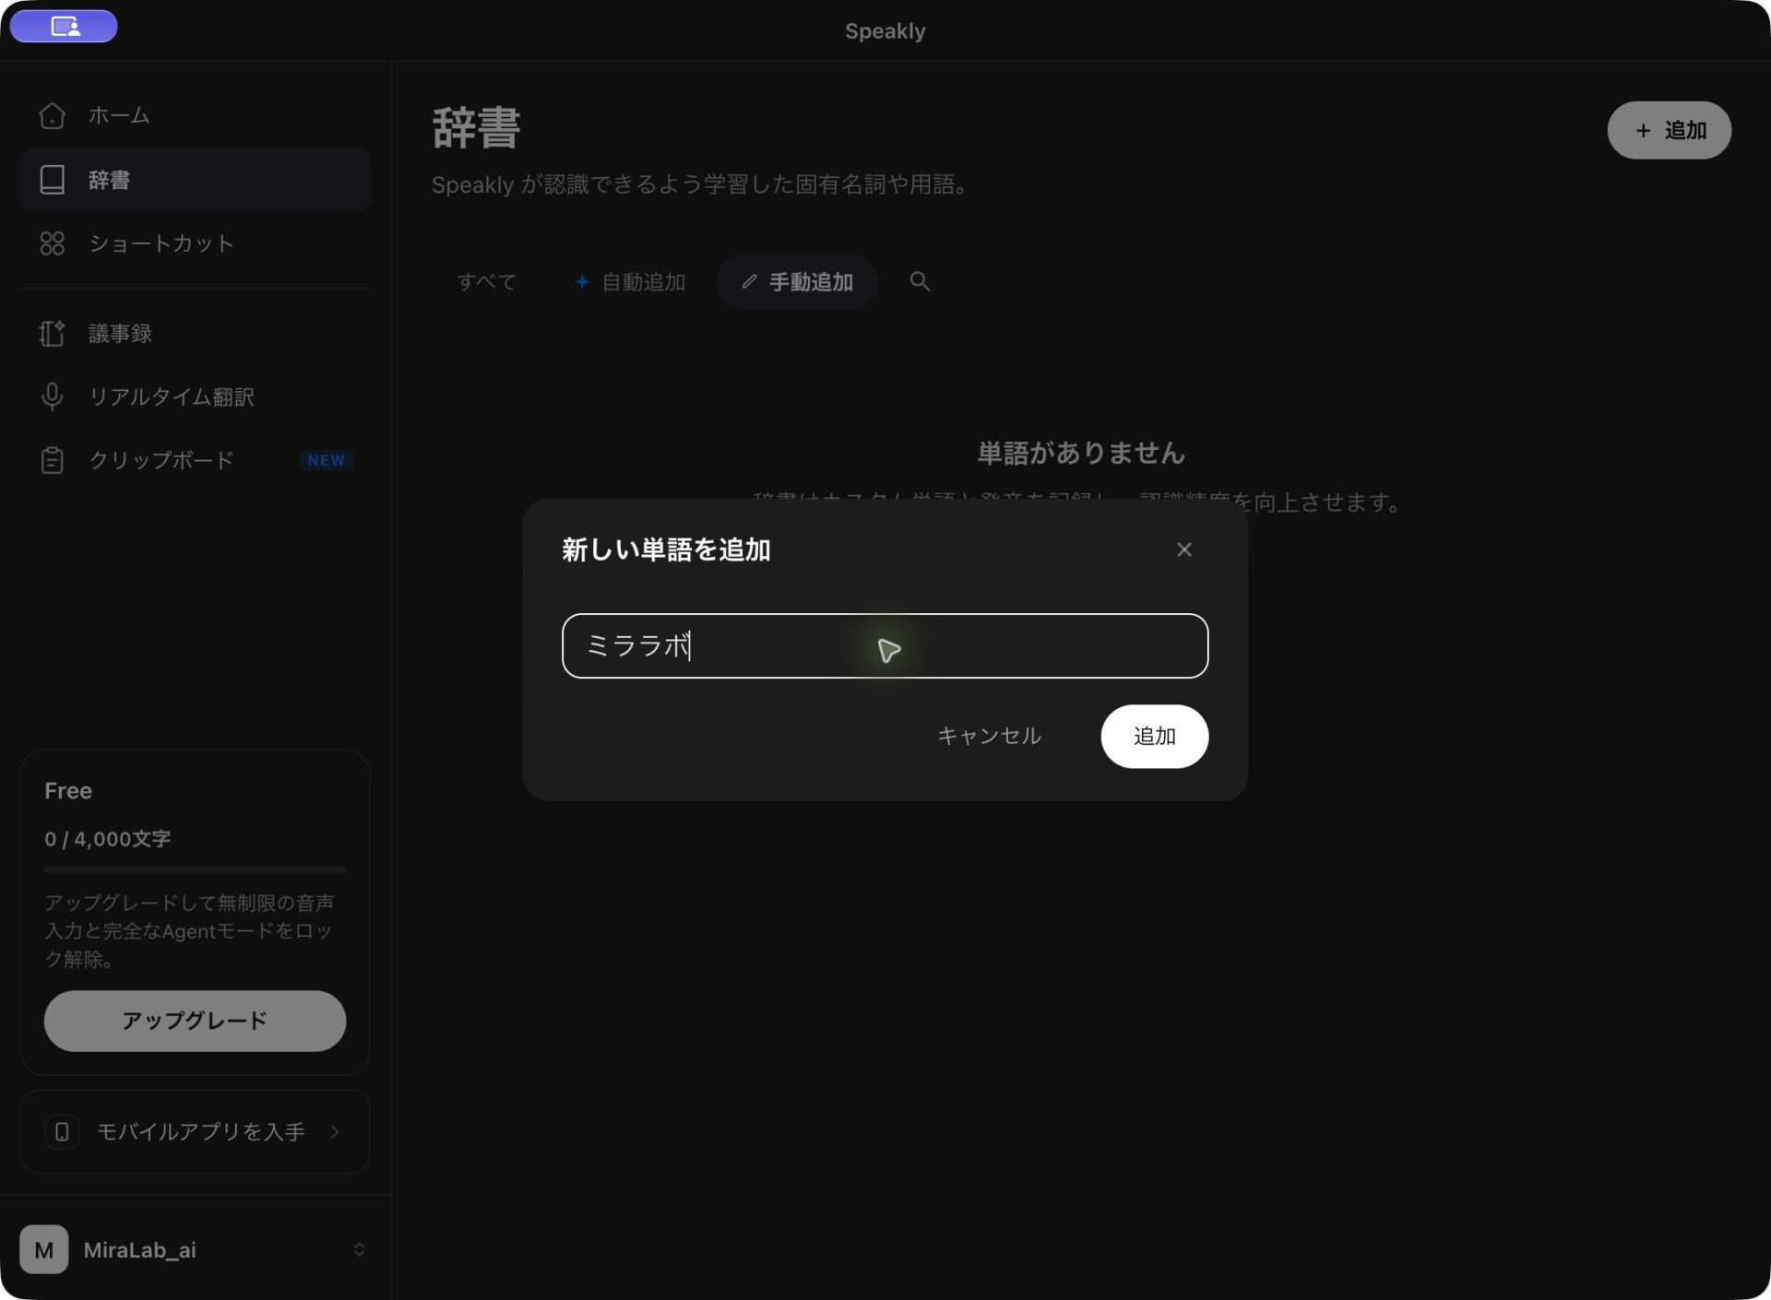1771x1300 pixels.
Task: Click the Free plan label
Action: pyautogui.click(x=68, y=791)
